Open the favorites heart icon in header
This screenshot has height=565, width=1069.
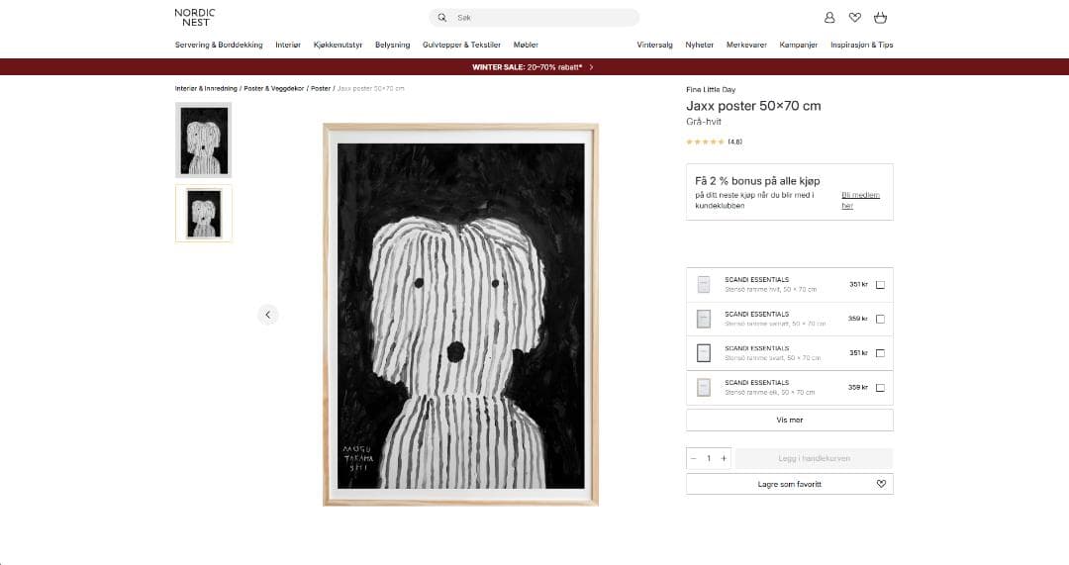tap(855, 18)
